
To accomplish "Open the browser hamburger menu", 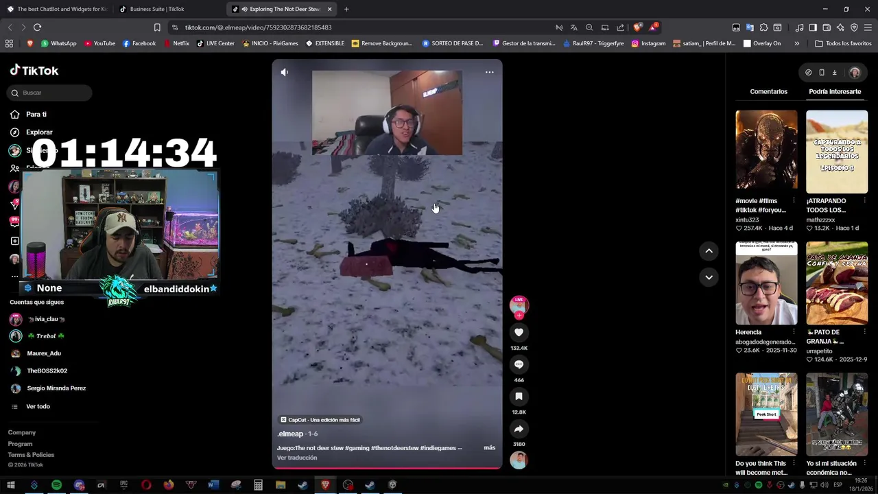I will [868, 27].
